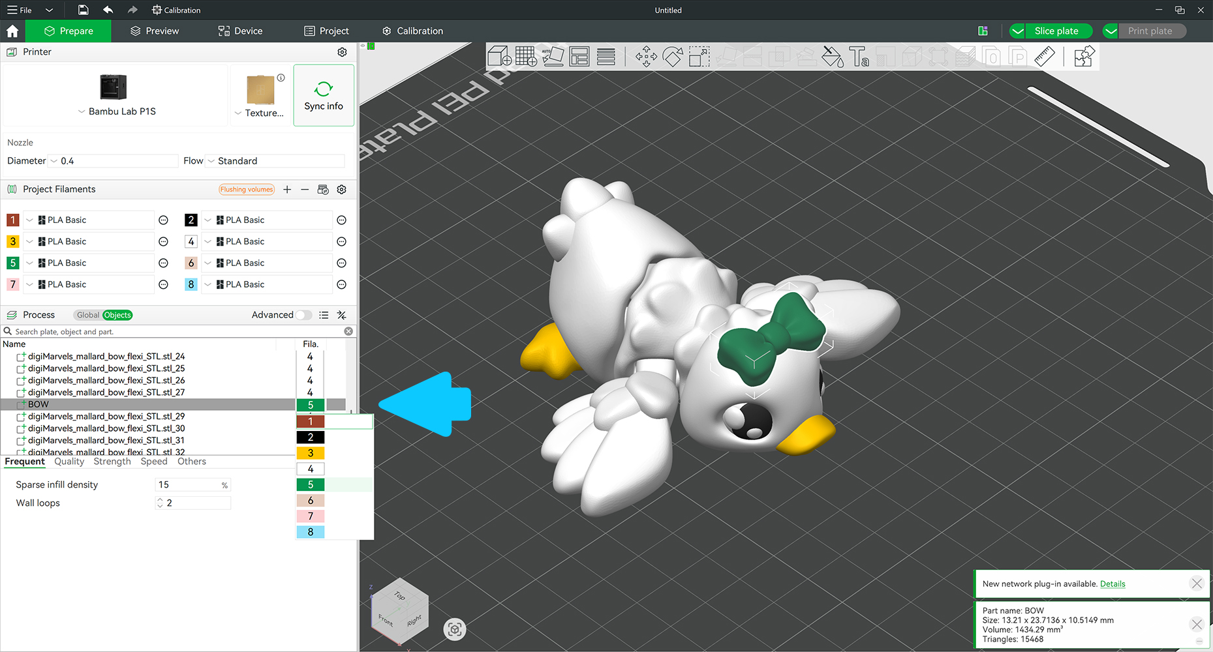The width and height of the screenshot is (1213, 652).
Task: Select the Move tool
Action: (646, 57)
